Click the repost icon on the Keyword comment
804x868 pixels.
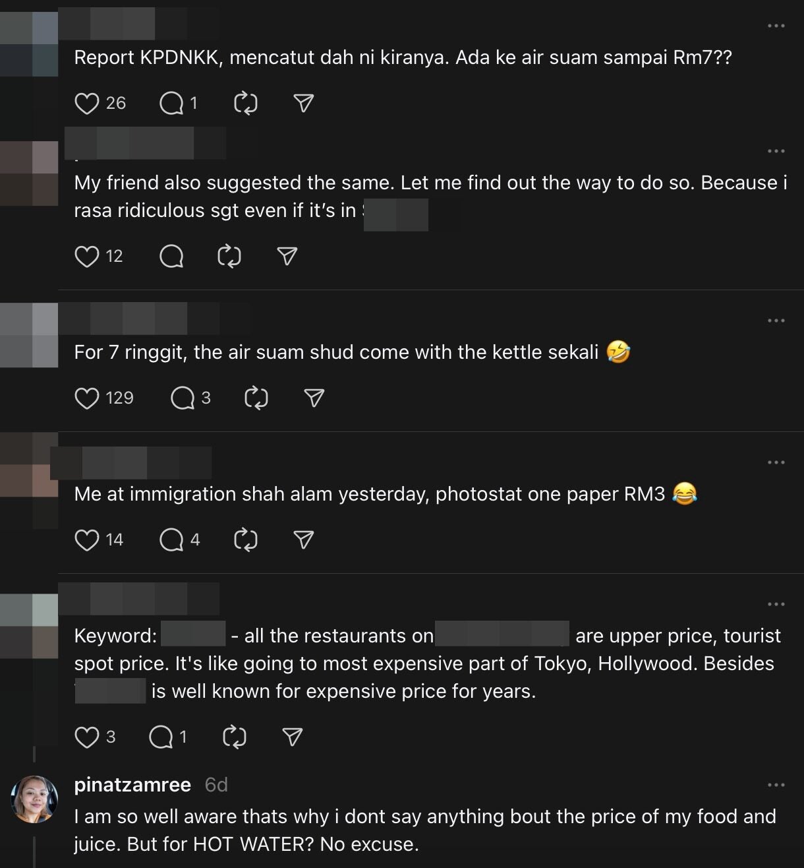pyautogui.click(x=234, y=737)
